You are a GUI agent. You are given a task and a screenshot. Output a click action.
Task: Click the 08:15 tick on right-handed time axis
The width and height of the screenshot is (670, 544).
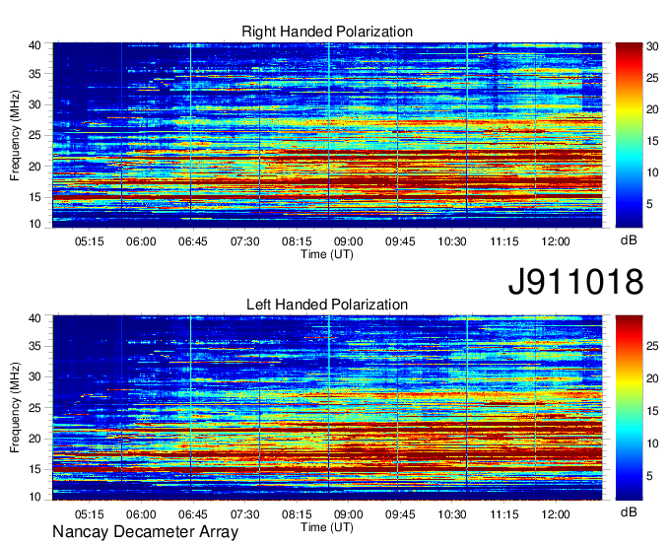(297, 241)
